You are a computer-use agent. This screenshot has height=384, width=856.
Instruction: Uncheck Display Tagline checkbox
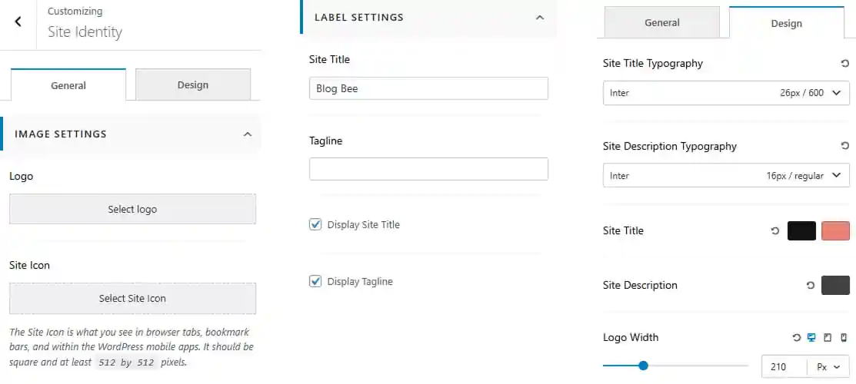315,281
